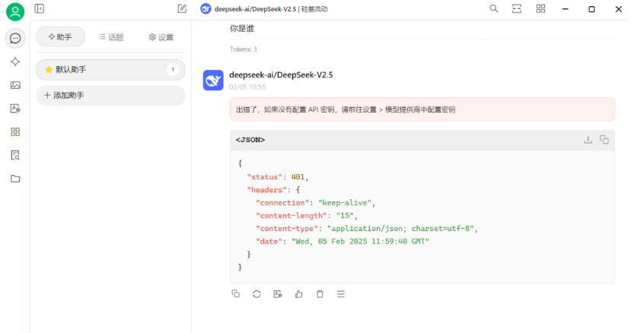Copy the JSON code block

pos(604,140)
